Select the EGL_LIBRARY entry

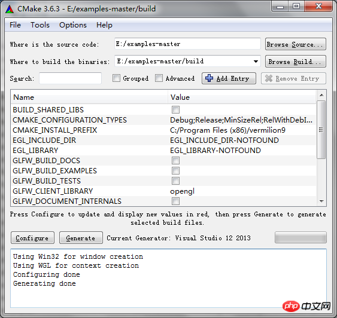(35, 151)
